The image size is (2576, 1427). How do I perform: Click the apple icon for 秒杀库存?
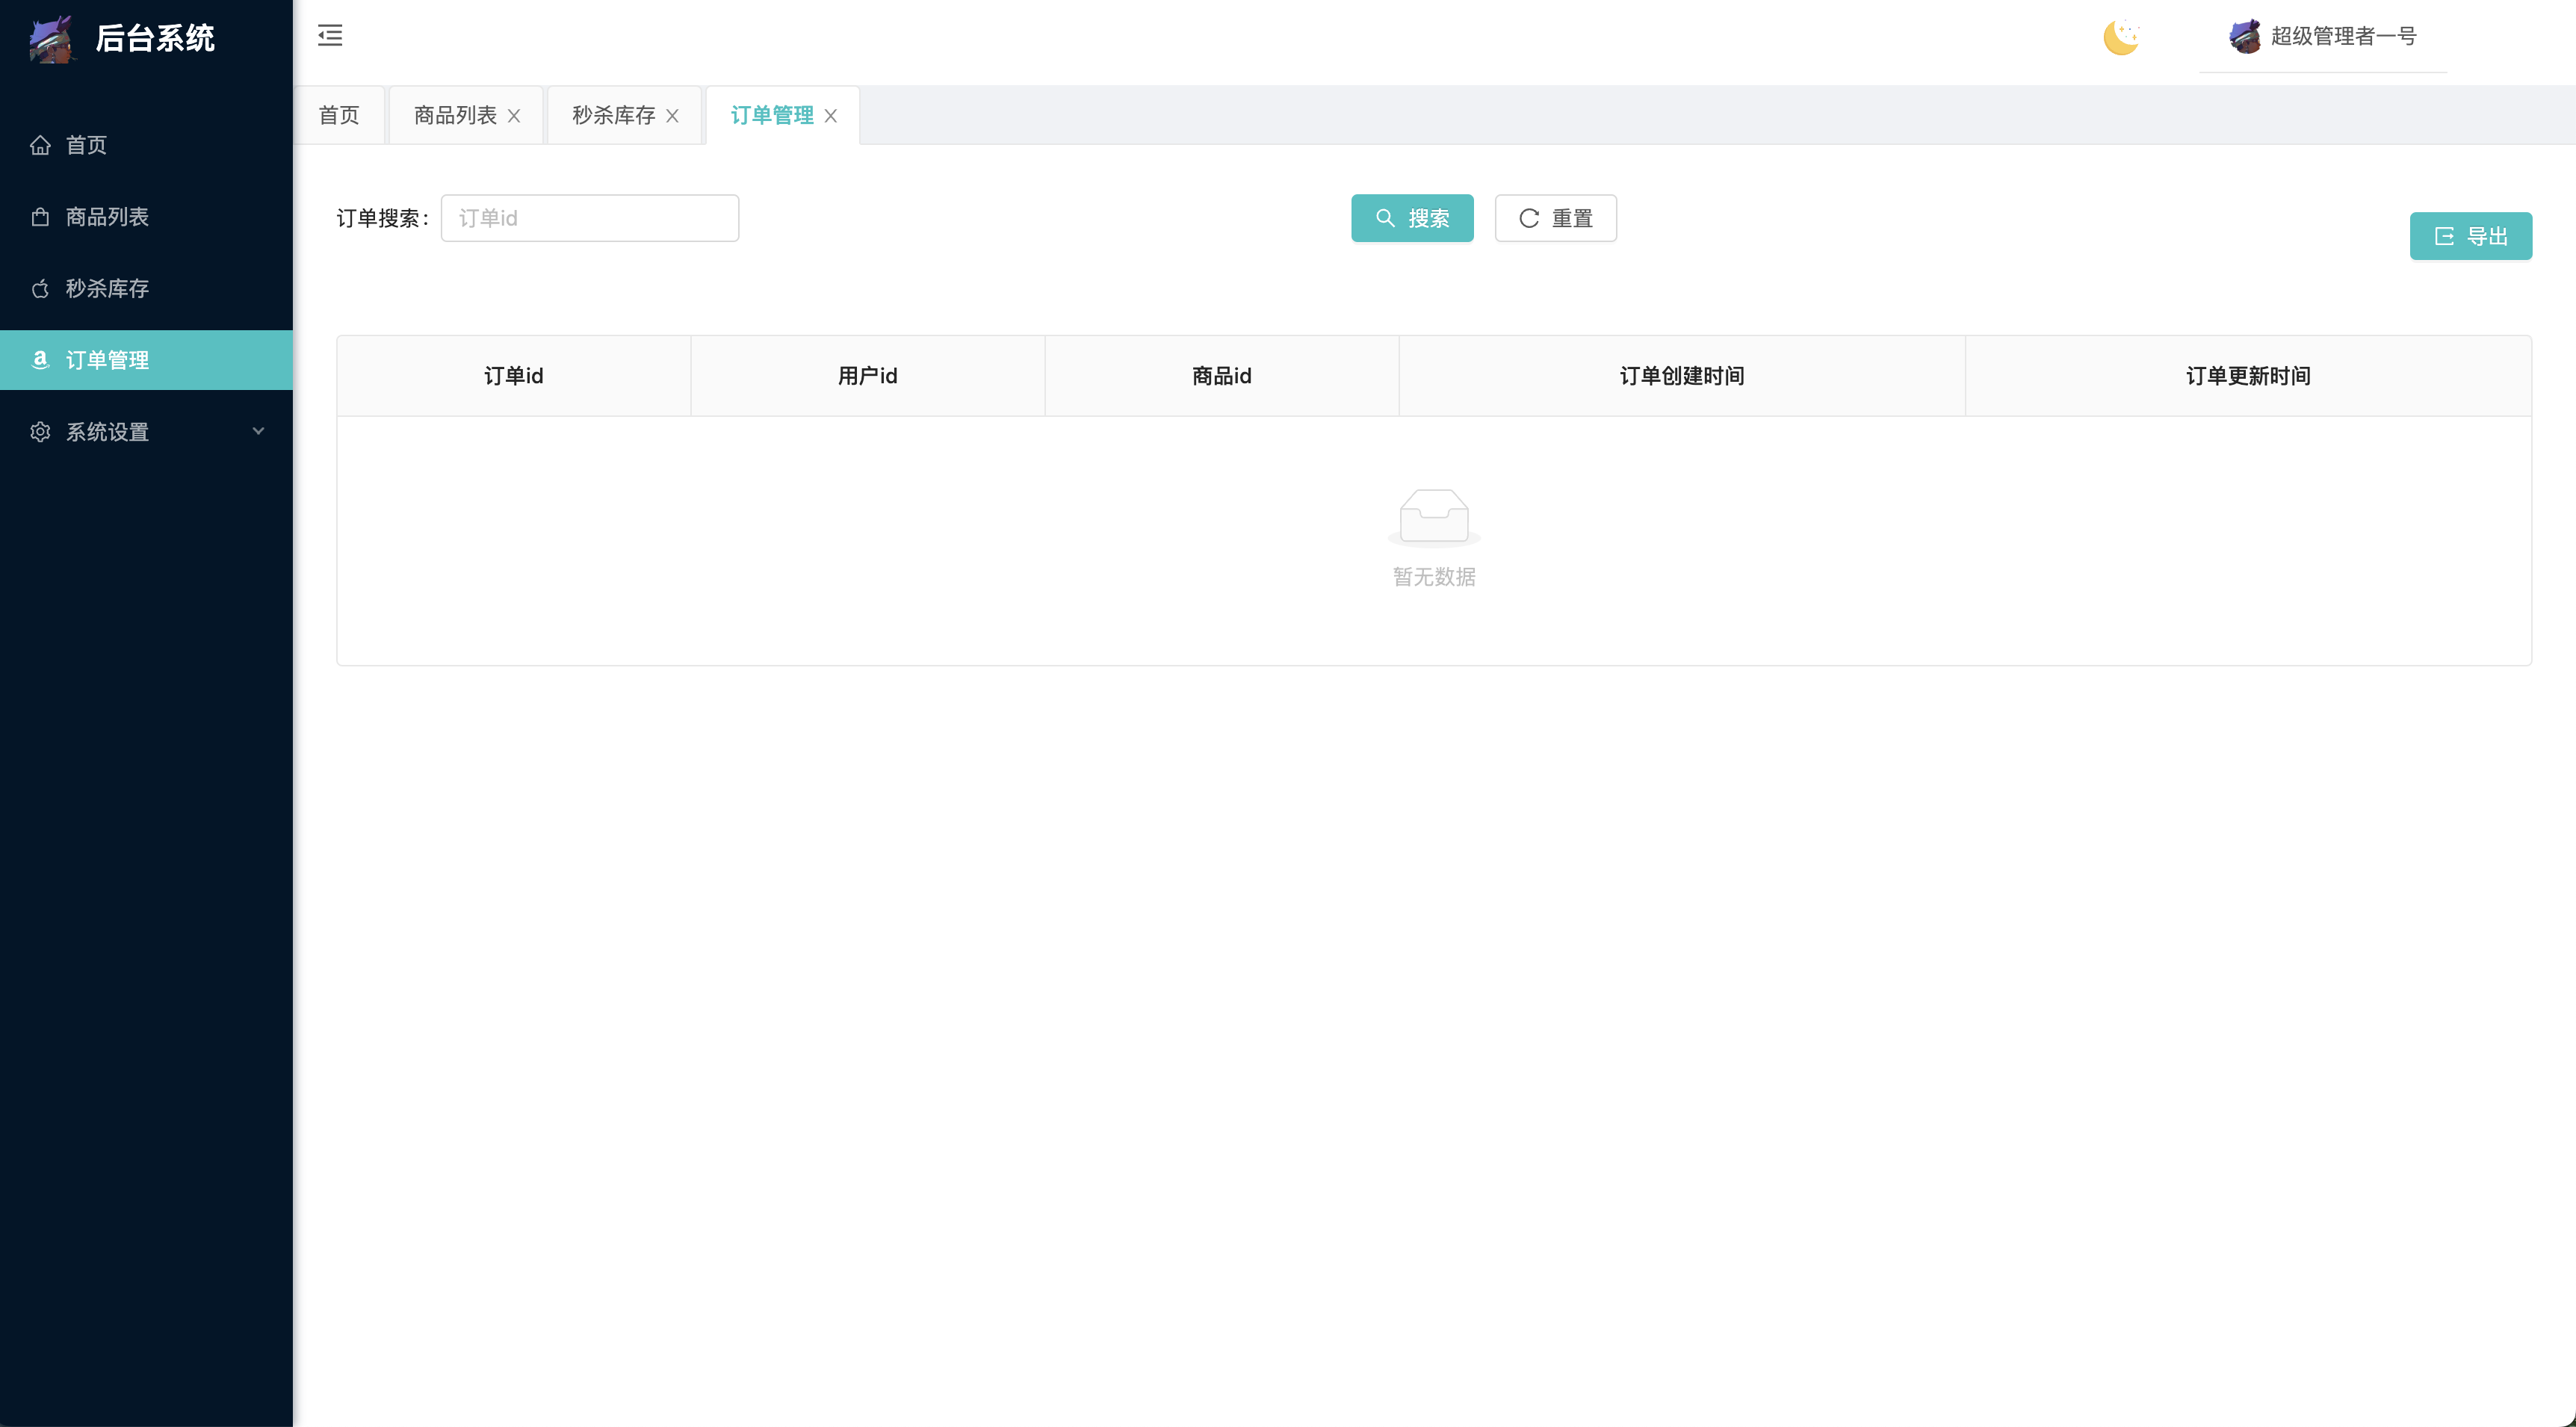(40, 289)
